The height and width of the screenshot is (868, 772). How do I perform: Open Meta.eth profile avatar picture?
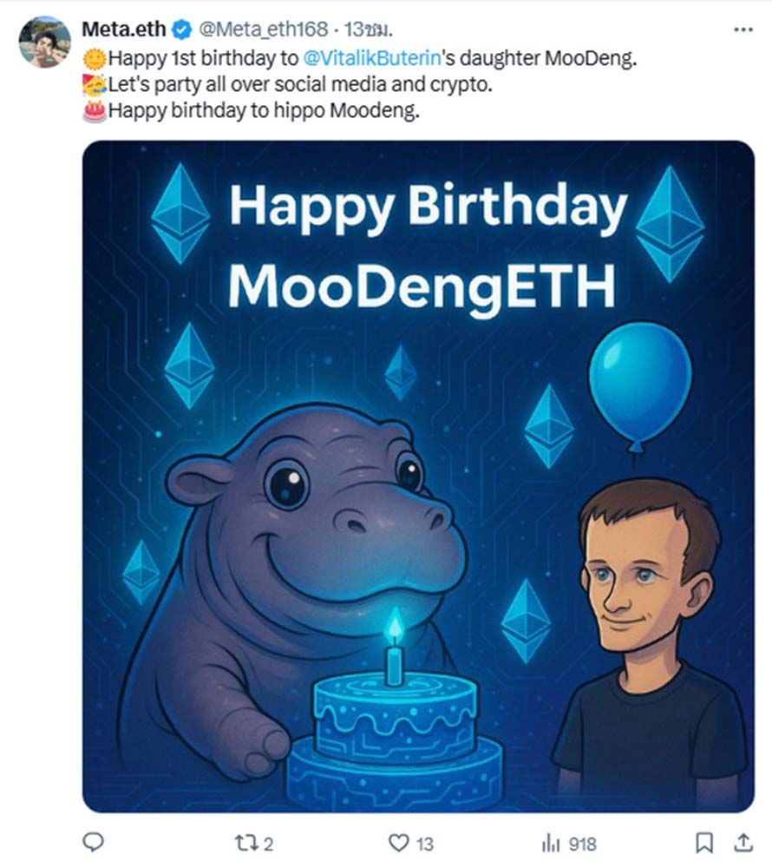pos(44,42)
